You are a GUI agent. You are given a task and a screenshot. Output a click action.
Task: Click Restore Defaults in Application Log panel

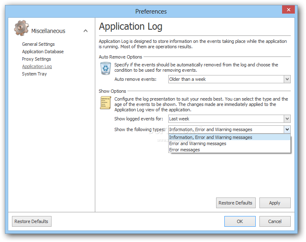tap(235, 203)
